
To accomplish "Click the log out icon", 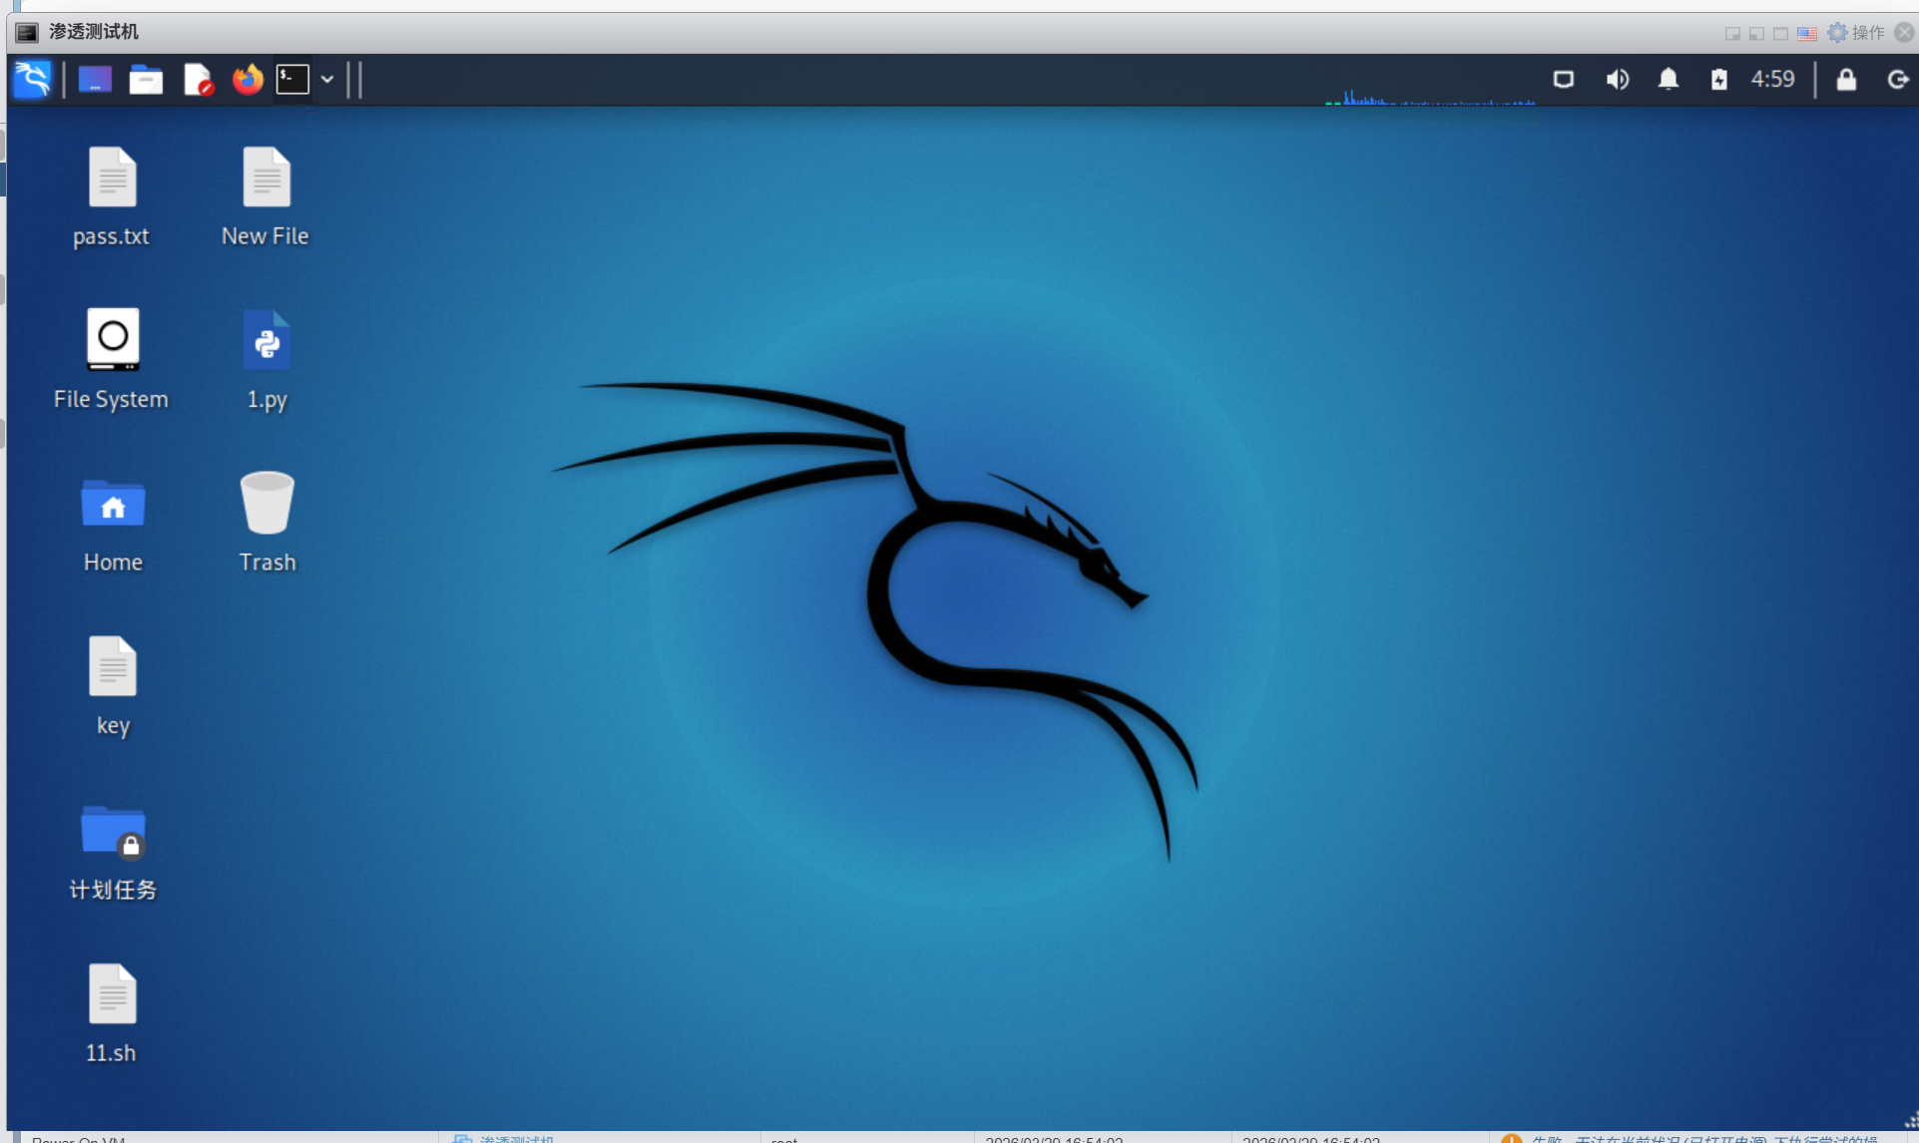I will click(x=1897, y=79).
